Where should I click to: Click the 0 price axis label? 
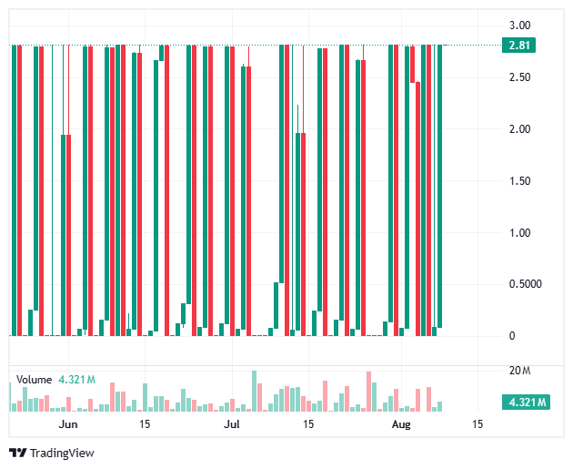(512, 336)
